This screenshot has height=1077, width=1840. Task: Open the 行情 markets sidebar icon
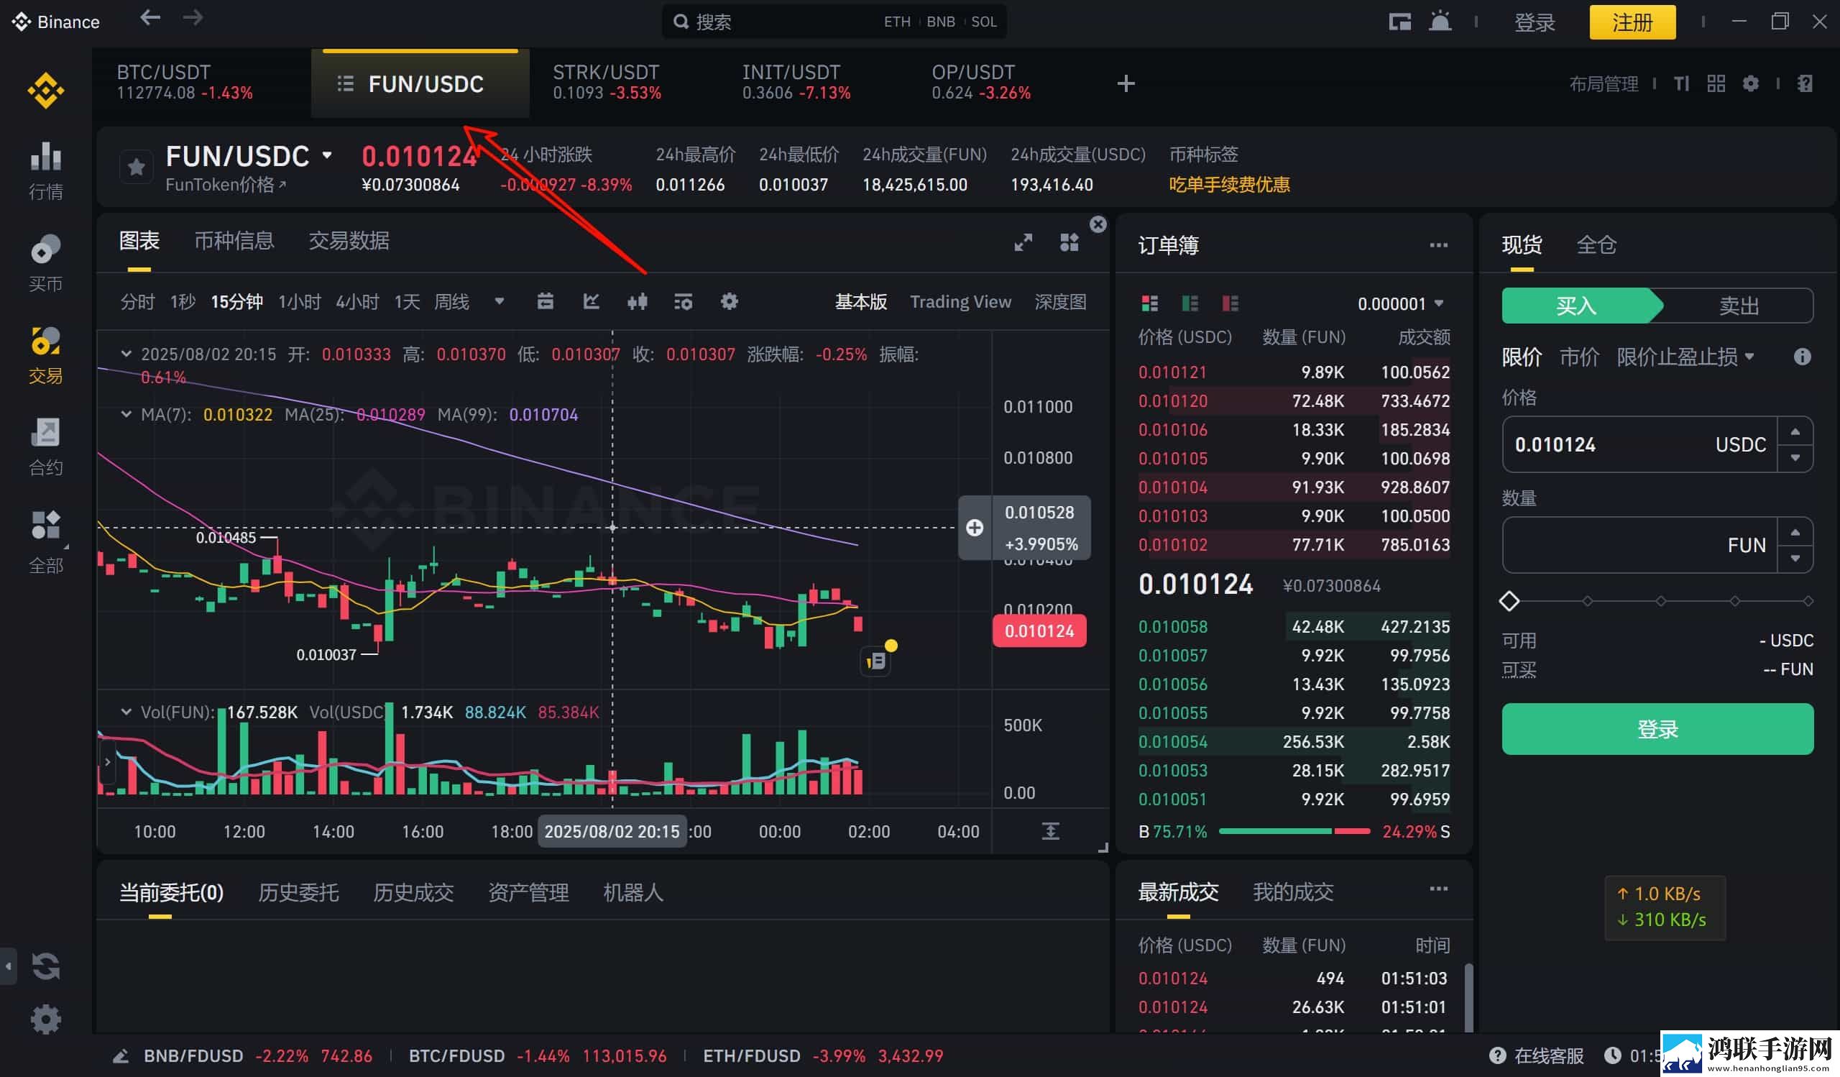coord(45,170)
